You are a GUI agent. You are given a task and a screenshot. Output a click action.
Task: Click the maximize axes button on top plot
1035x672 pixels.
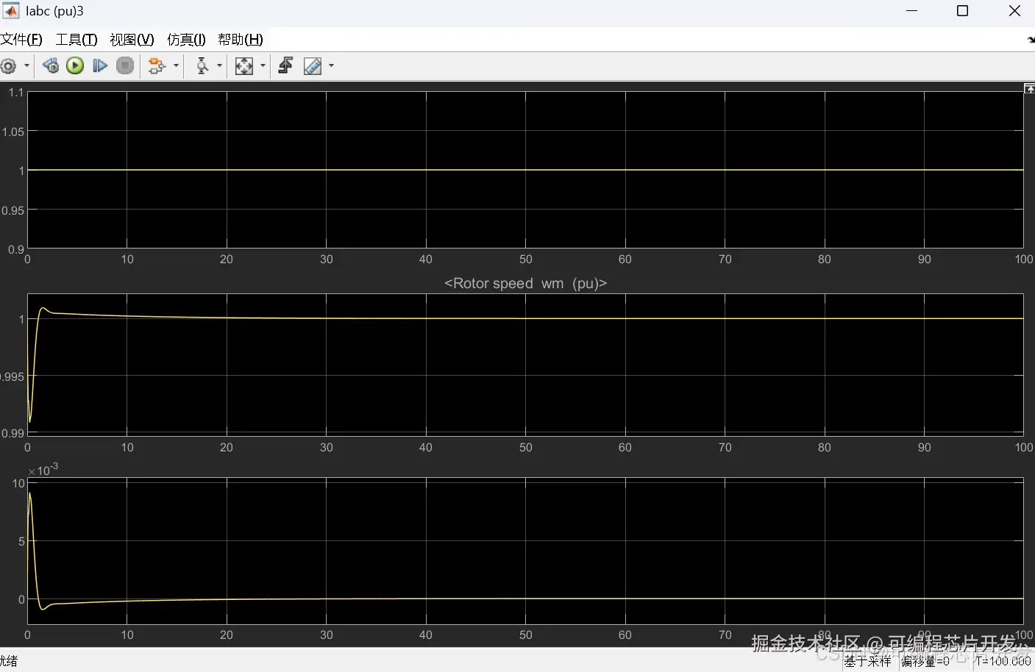point(1029,88)
